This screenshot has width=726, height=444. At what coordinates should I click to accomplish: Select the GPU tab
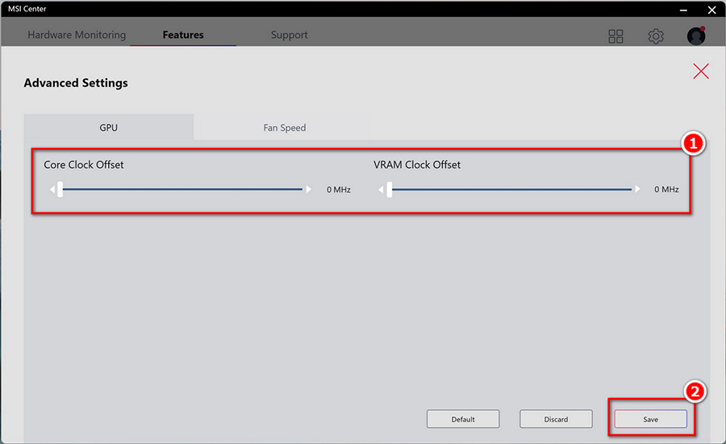point(108,127)
